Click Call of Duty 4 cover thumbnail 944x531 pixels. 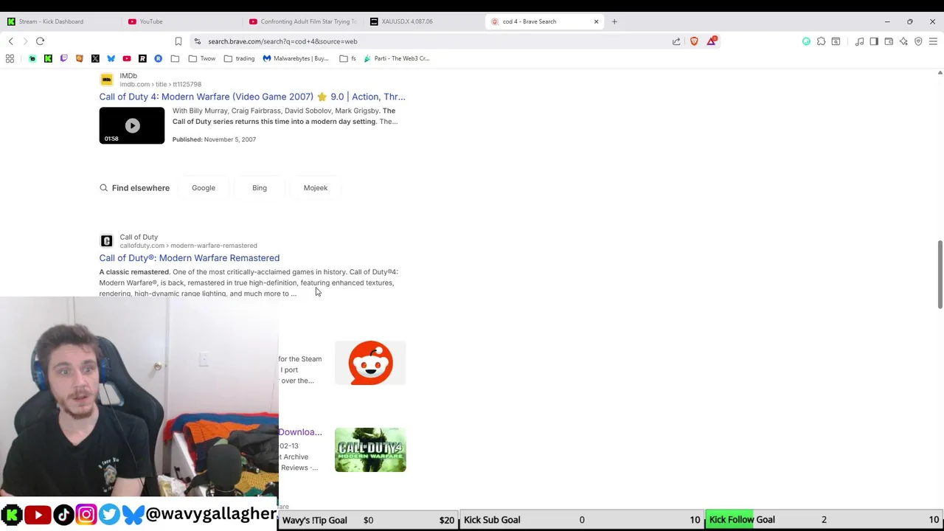pos(370,450)
